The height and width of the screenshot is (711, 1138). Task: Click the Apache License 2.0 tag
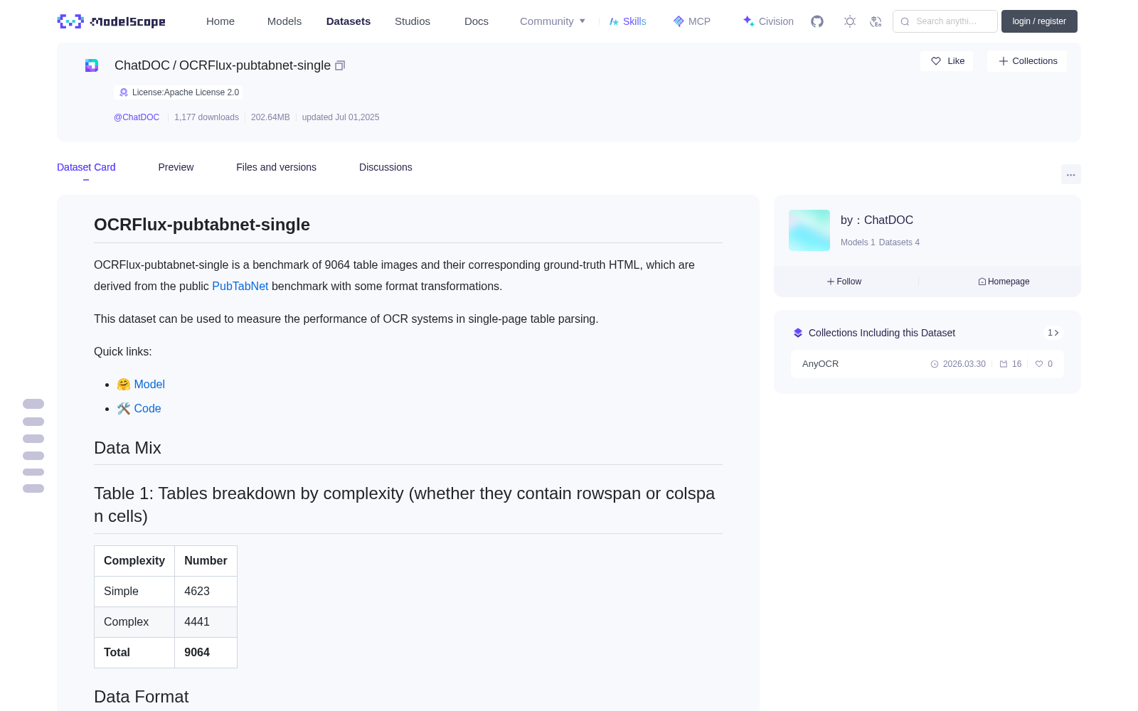[x=179, y=92]
